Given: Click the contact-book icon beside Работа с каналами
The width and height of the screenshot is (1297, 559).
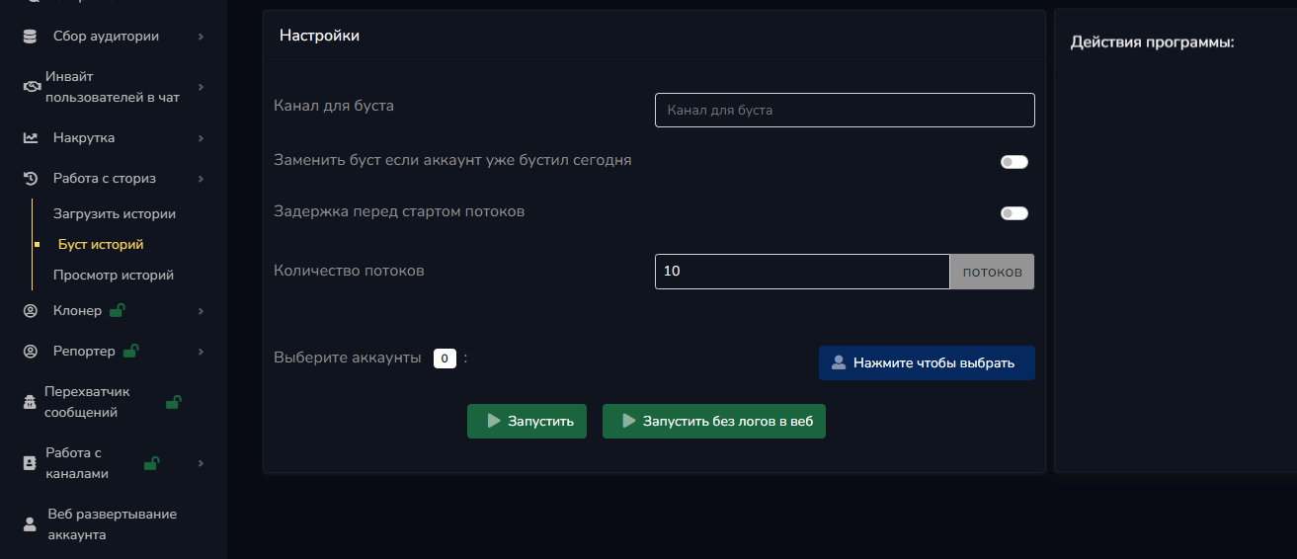Looking at the screenshot, I should coord(30,463).
